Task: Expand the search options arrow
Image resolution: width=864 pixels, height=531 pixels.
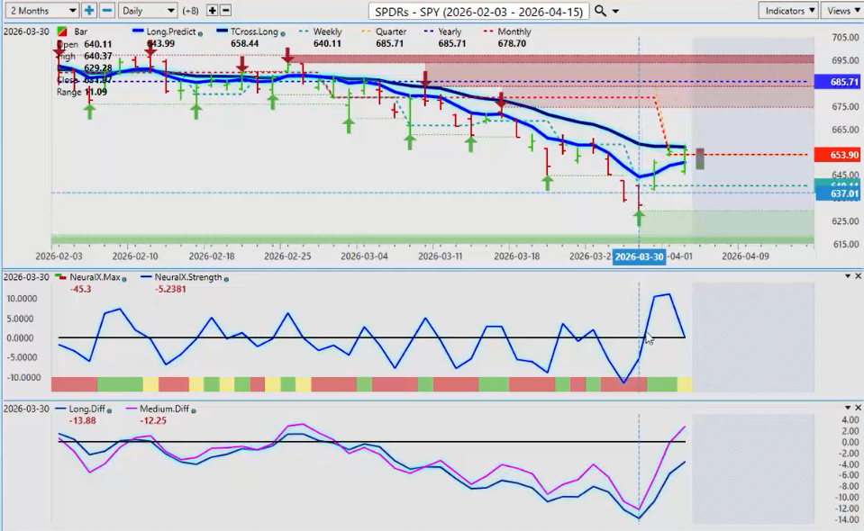Action: (x=615, y=12)
